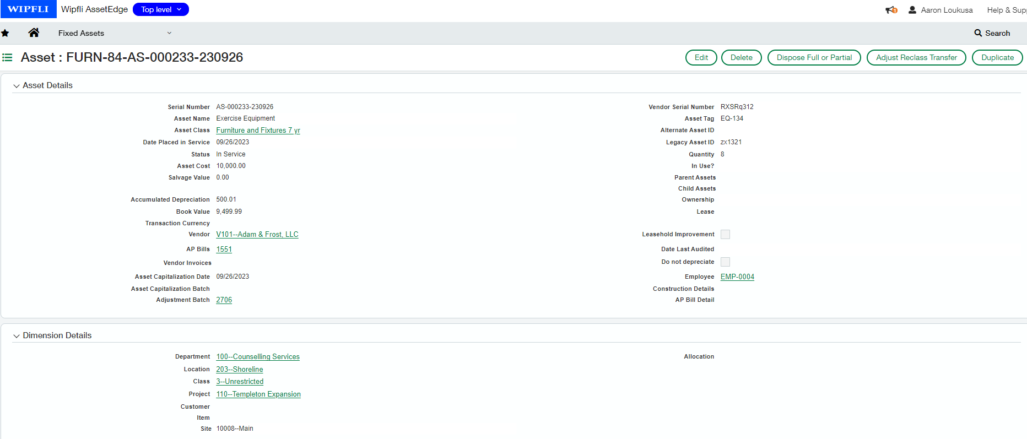Open the Top level entity dropdown
The height and width of the screenshot is (439, 1027).
[160, 9]
